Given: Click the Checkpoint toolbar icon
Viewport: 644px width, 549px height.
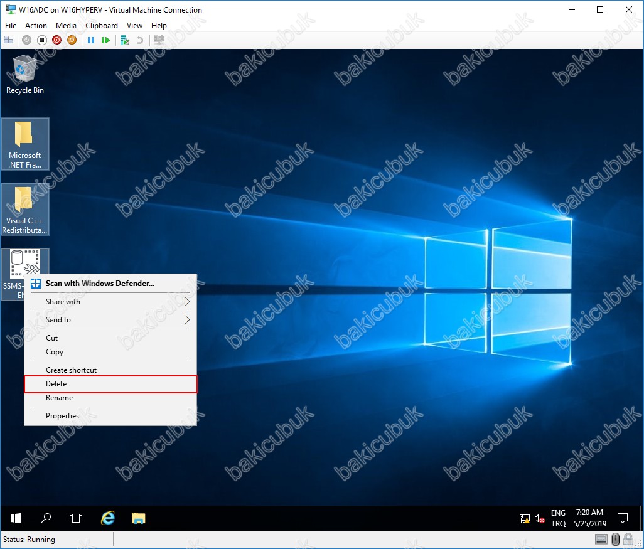Looking at the screenshot, I should [125, 40].
